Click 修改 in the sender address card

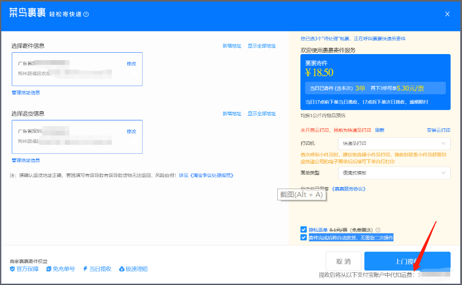pyautogui.click(x=132, y=63)
